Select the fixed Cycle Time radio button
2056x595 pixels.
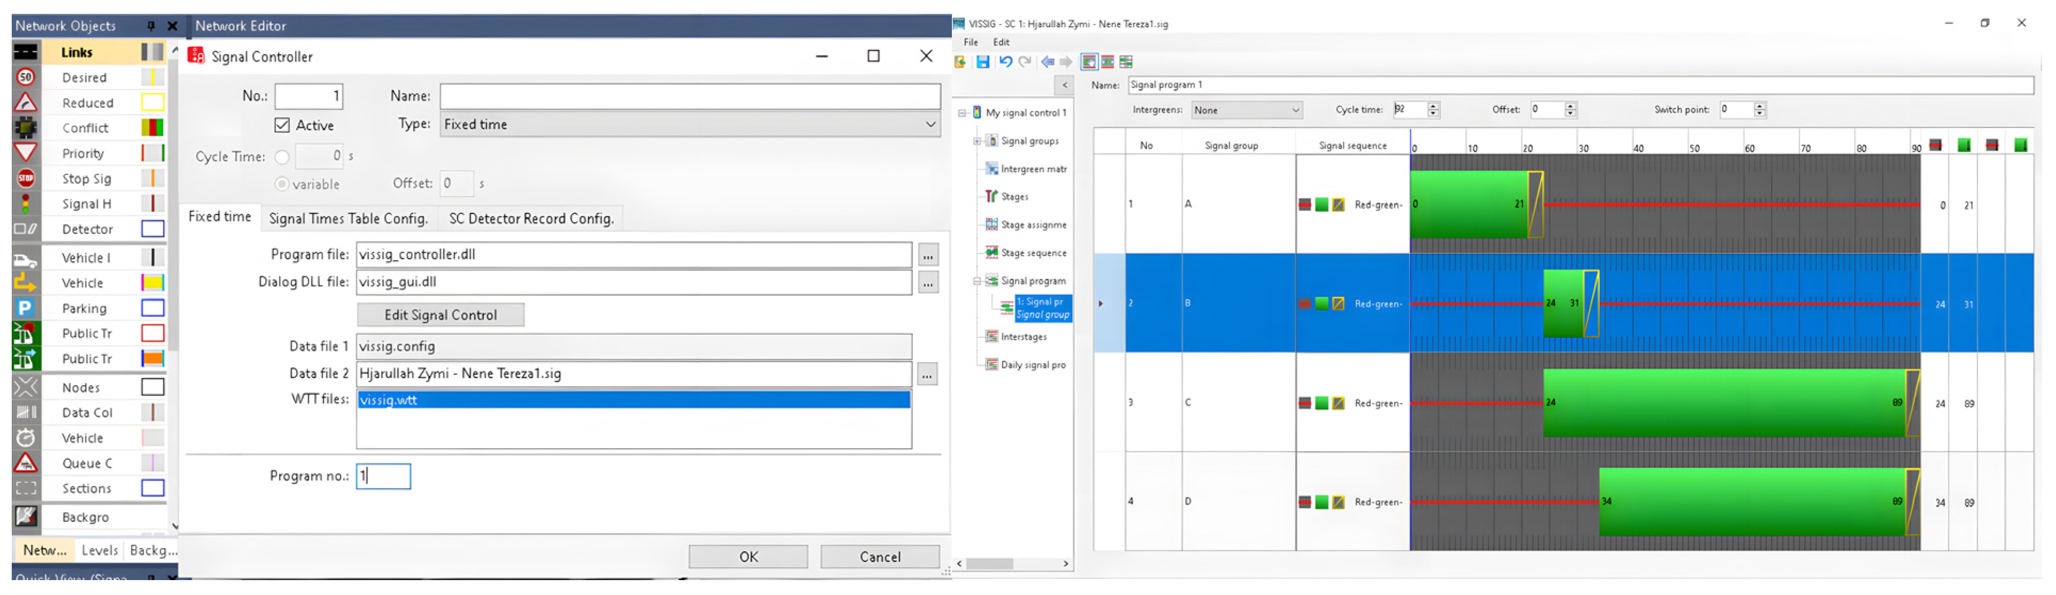[282, 157]
